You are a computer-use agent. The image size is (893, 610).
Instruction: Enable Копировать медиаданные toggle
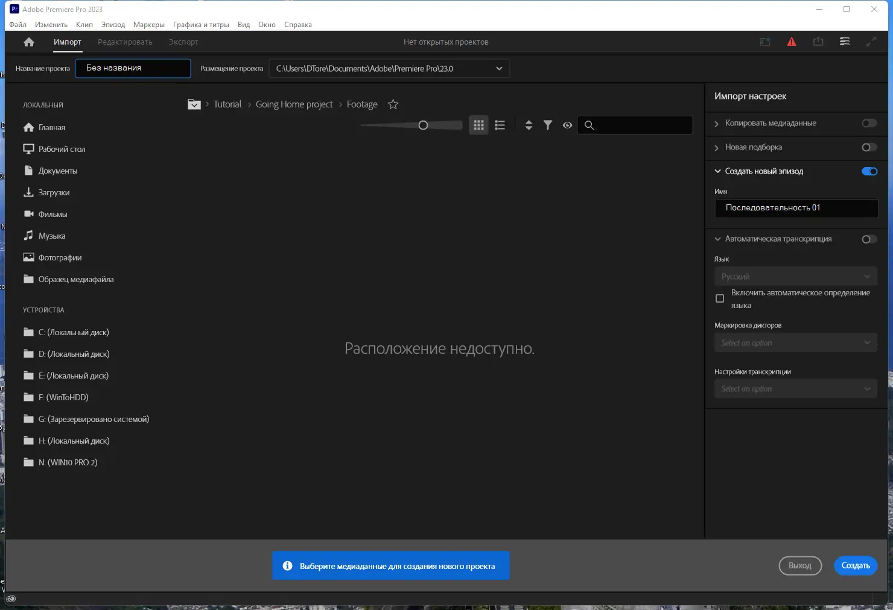tap(869, 123)
